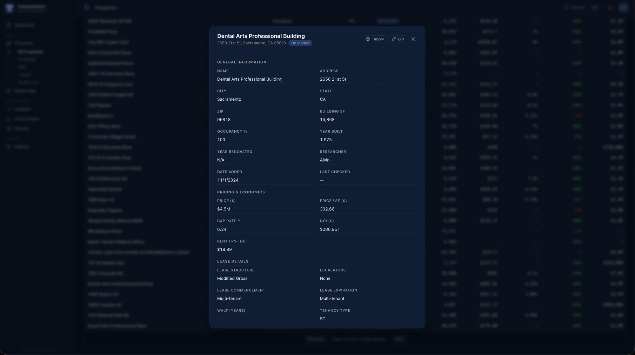Image resolution: width=635 pixels, height=355 pixels.
Task: Click the Name value Dental Arts Professional Building
Action: (x=250, y=79)
